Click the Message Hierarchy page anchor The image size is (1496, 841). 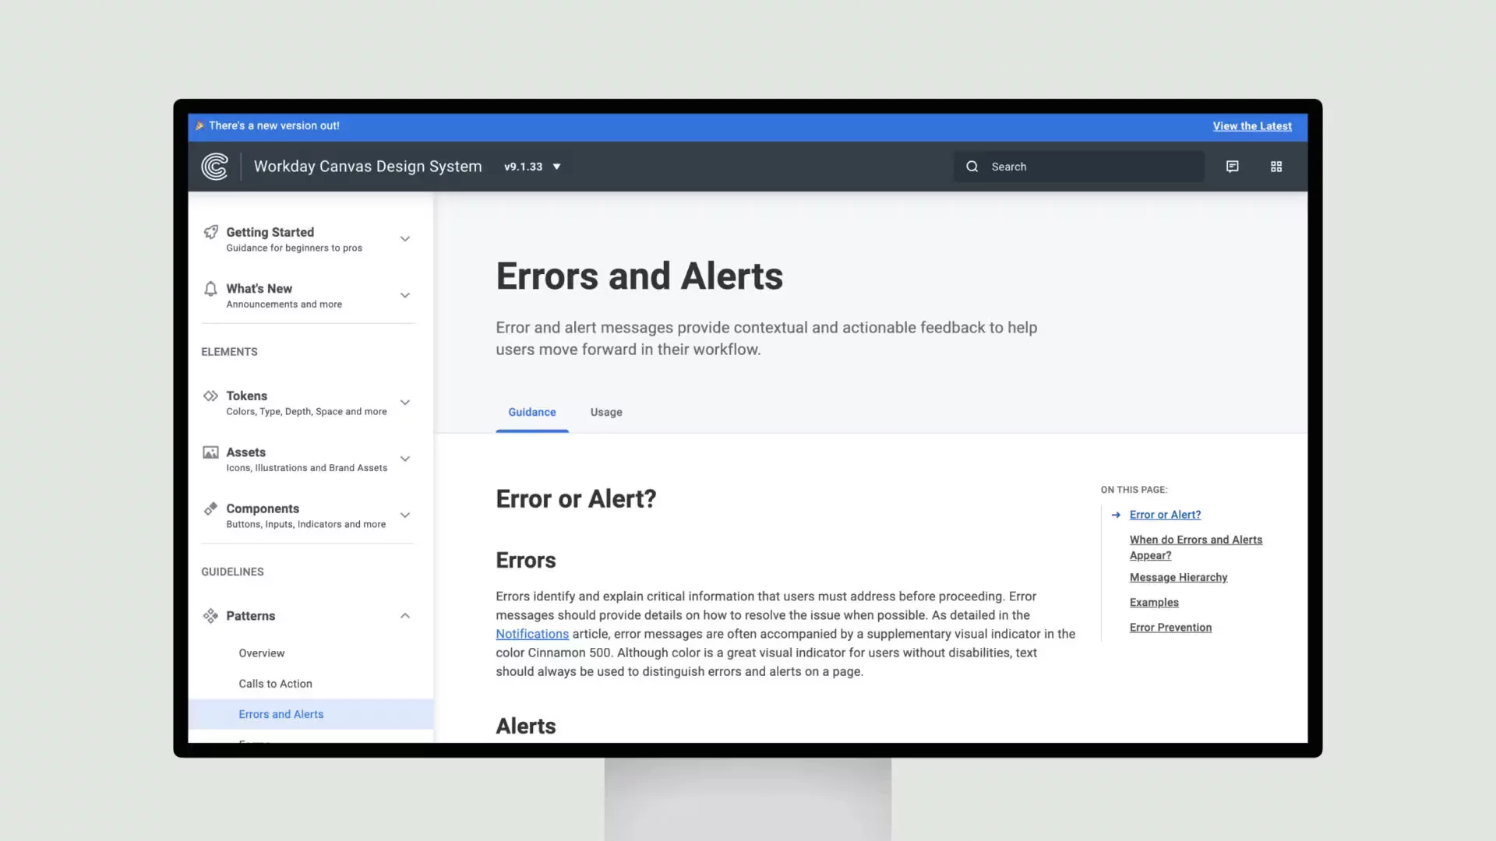point(1179,577)
